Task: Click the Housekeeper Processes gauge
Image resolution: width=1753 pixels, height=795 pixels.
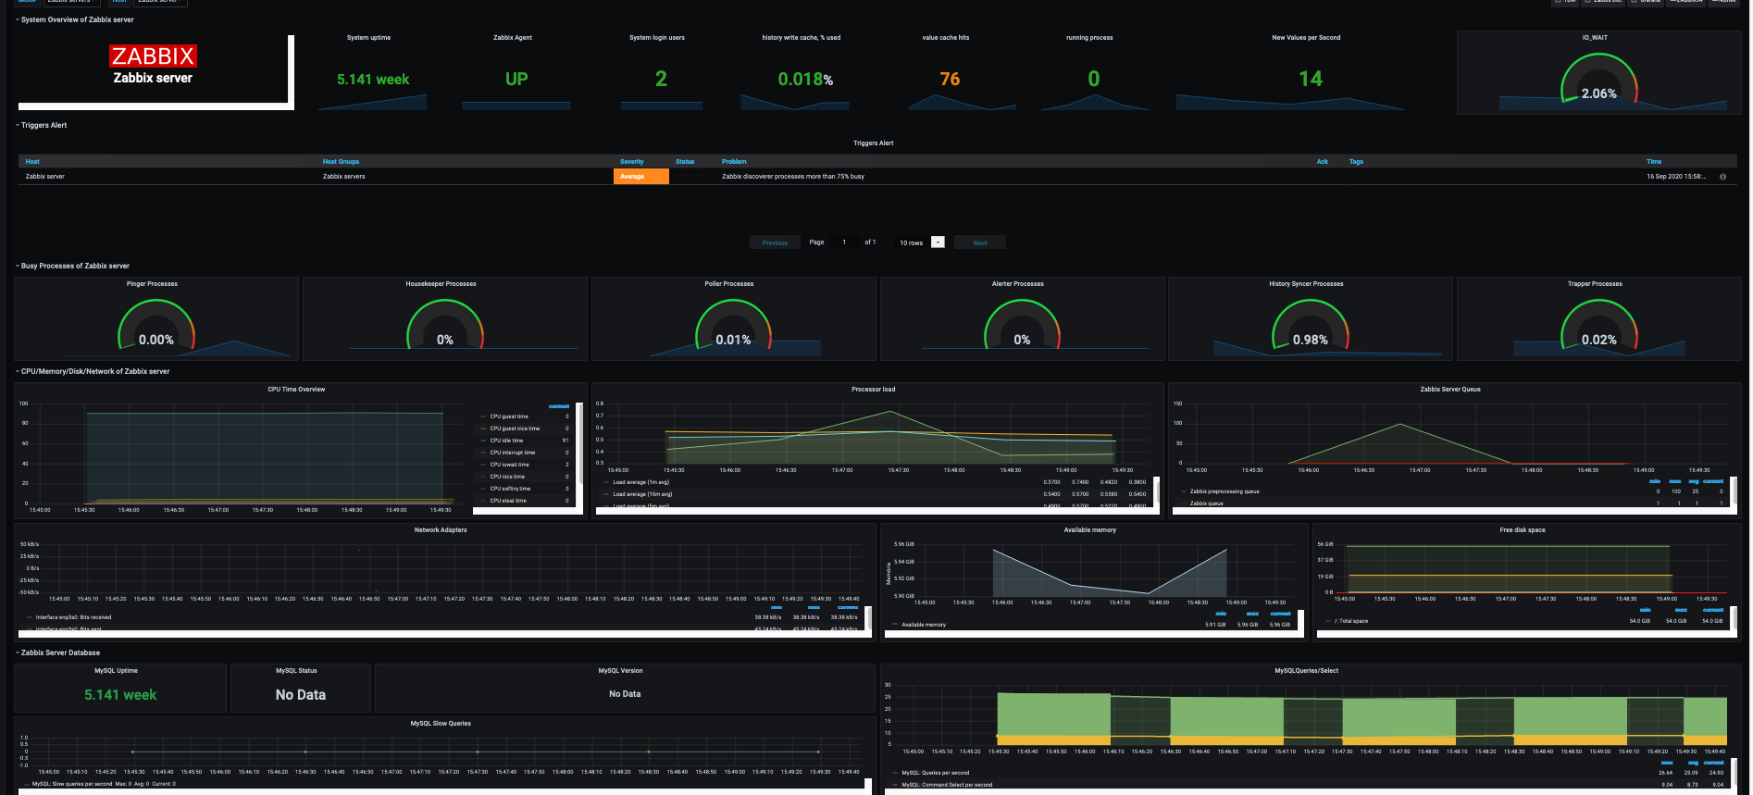Action: 444,325
